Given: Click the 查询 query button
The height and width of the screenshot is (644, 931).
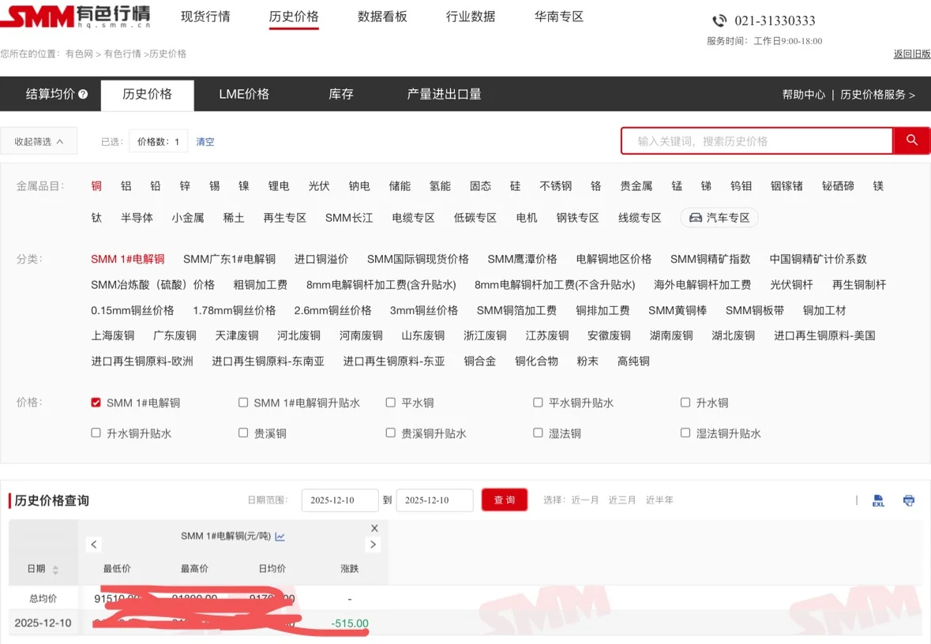Looking at the screenshot, I should [x=504, y=500].
